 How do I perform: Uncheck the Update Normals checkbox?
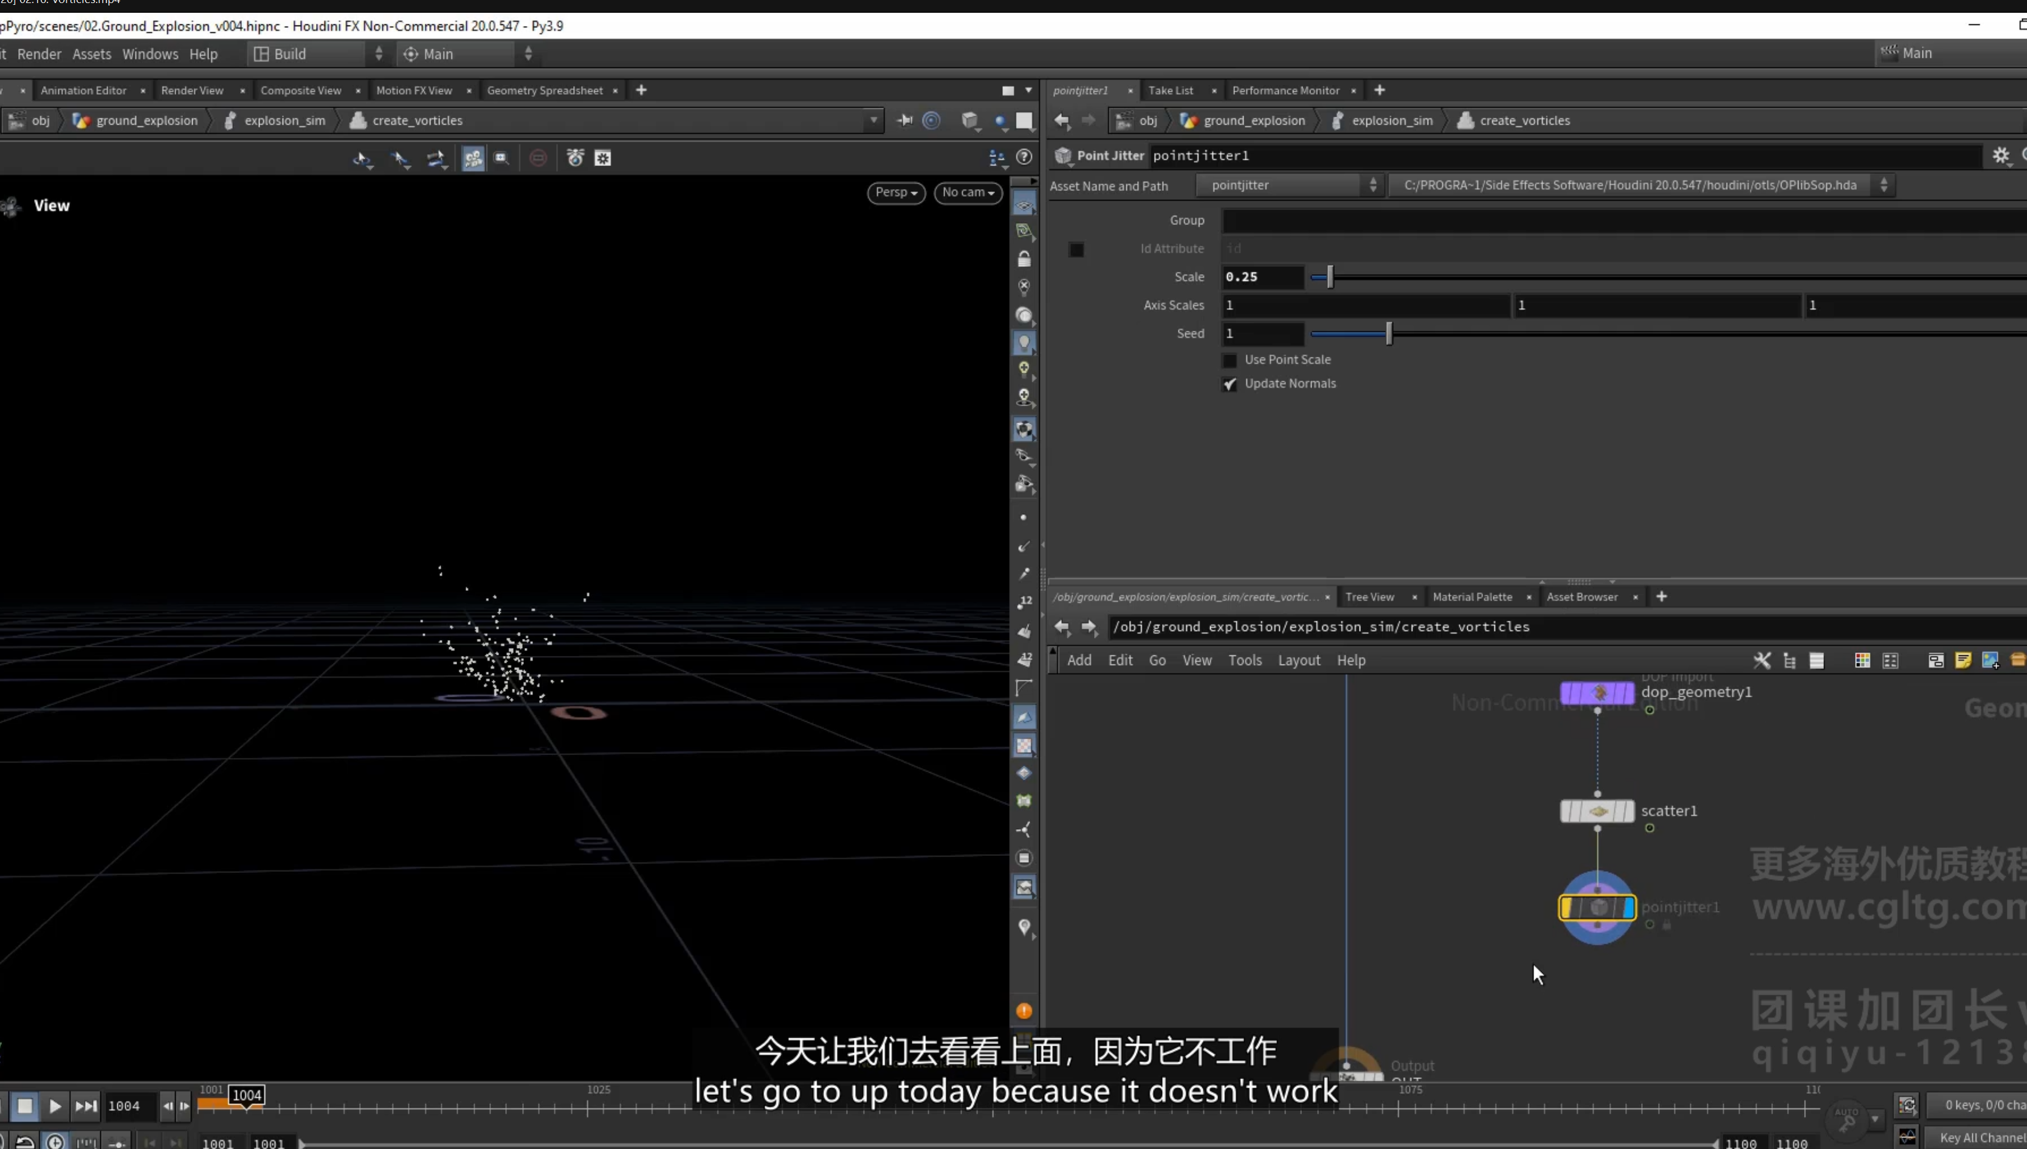pyautogui.click(x=1230, y=384)
